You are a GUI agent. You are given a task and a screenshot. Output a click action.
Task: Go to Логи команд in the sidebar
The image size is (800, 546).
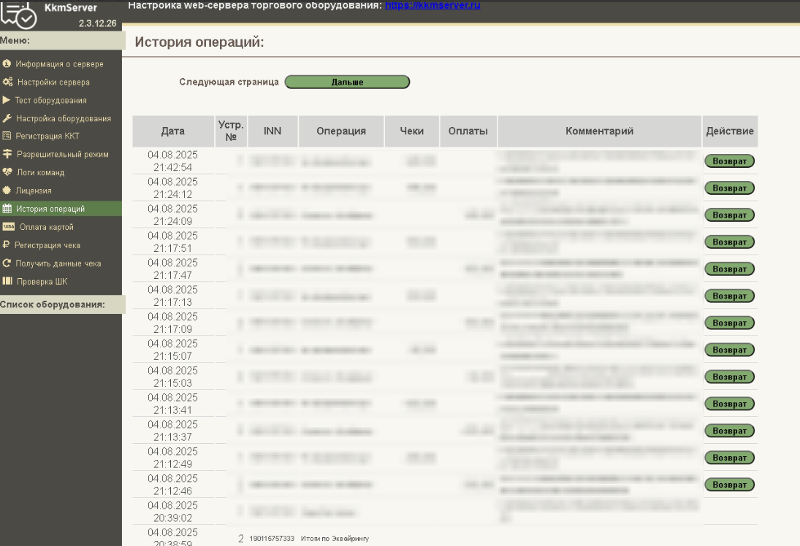pyautogui.click(x=40, y=173)
